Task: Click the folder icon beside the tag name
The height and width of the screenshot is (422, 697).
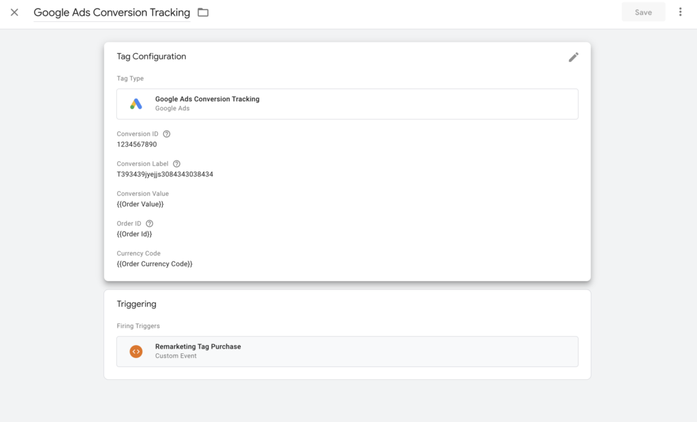Action: (x=202, y=12)
